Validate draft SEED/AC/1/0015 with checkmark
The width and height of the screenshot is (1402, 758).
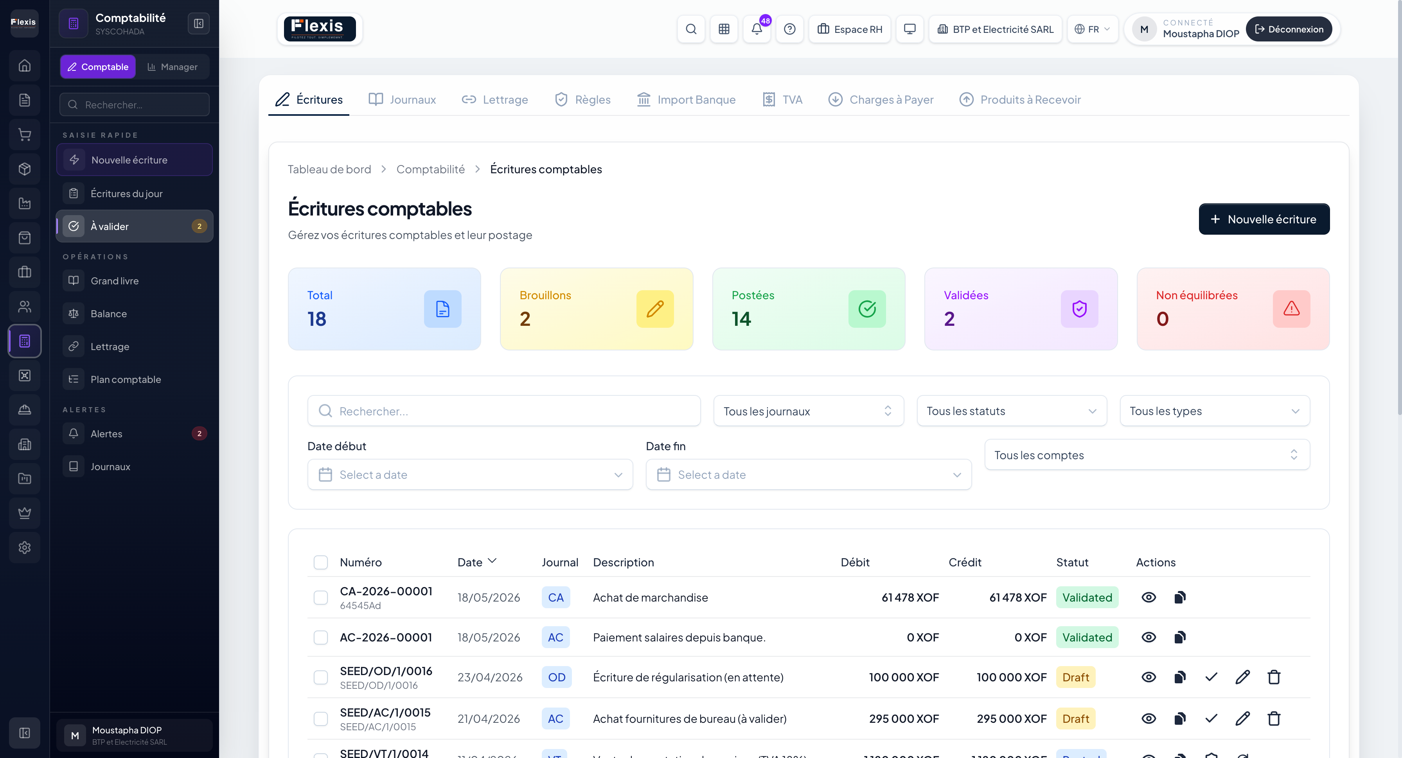pyautogui.click(x=1211, y=718)
